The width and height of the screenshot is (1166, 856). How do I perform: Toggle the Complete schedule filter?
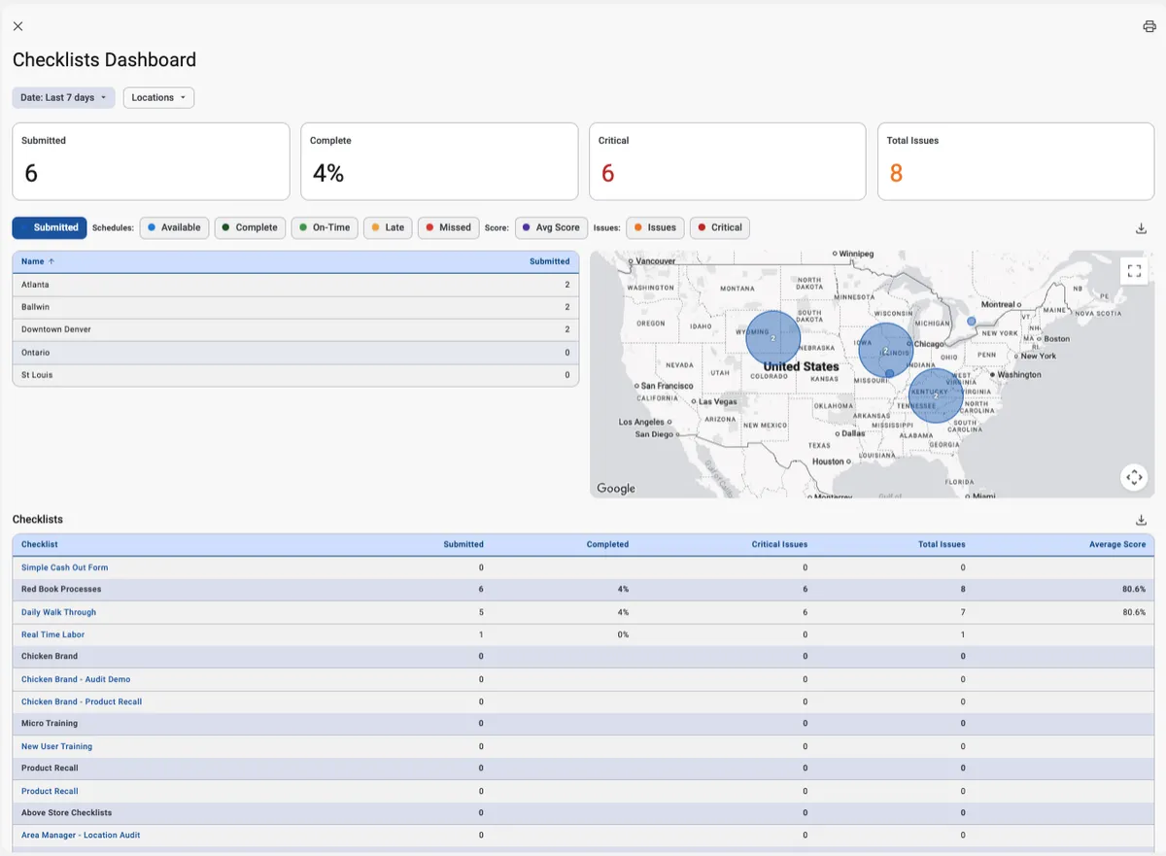pyautogui.click(x=250, y=227)
